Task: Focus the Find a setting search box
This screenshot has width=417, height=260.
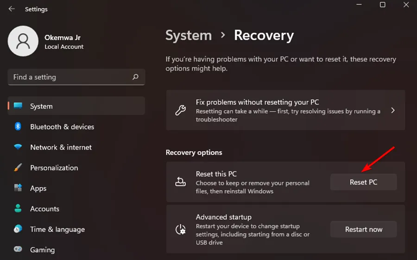Action: tap(69, 77)
